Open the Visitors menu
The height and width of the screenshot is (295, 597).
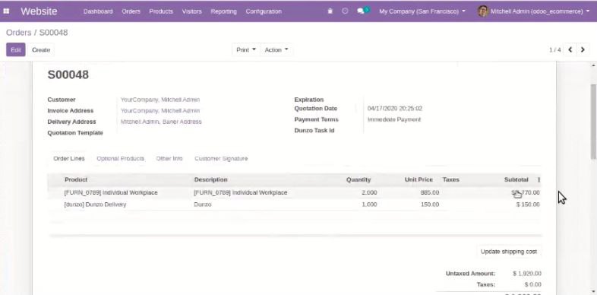point(192,11)
